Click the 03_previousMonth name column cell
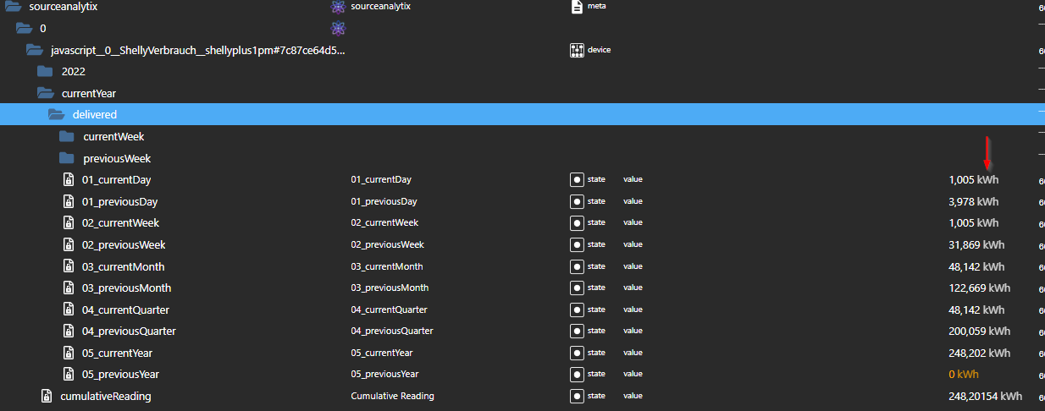The width and height of the screenshot is (1045, 411). coord(390,288)
